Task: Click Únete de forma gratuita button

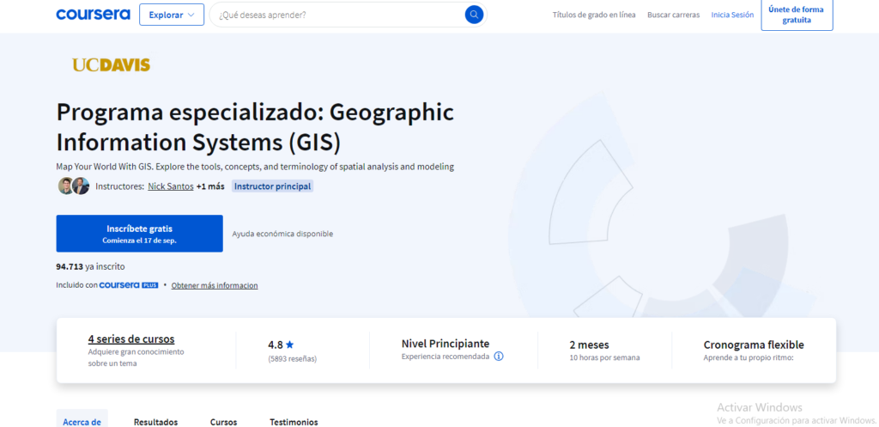Action: [x=797, y=15]
